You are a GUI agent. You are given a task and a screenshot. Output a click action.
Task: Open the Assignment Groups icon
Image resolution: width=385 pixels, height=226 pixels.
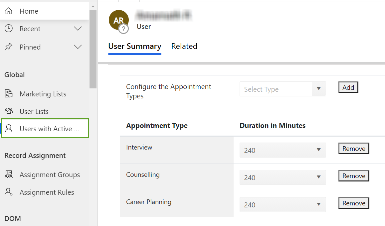[x=9, y=174]
